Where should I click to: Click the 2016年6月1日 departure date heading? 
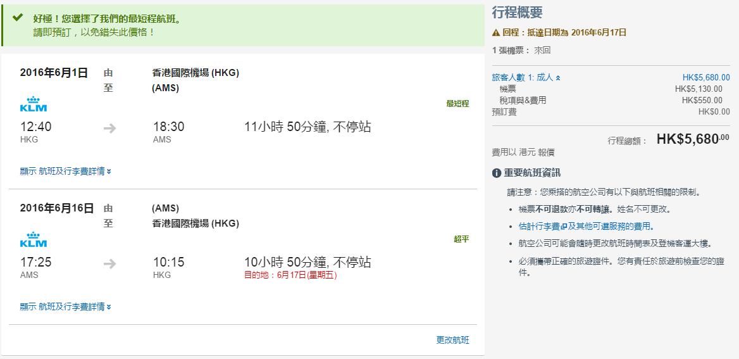[54, 73]
